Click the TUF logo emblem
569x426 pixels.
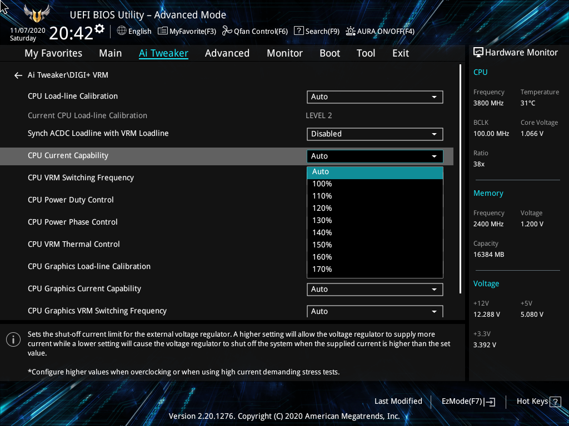coord(37,14)
